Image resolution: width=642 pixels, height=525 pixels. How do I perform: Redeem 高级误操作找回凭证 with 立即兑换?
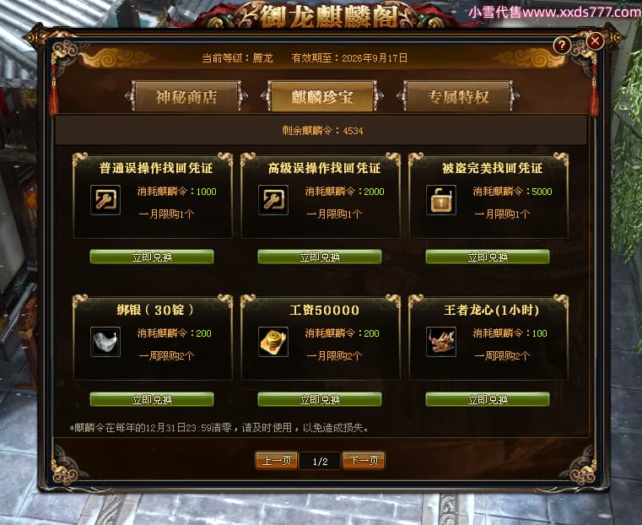[320, 257]
